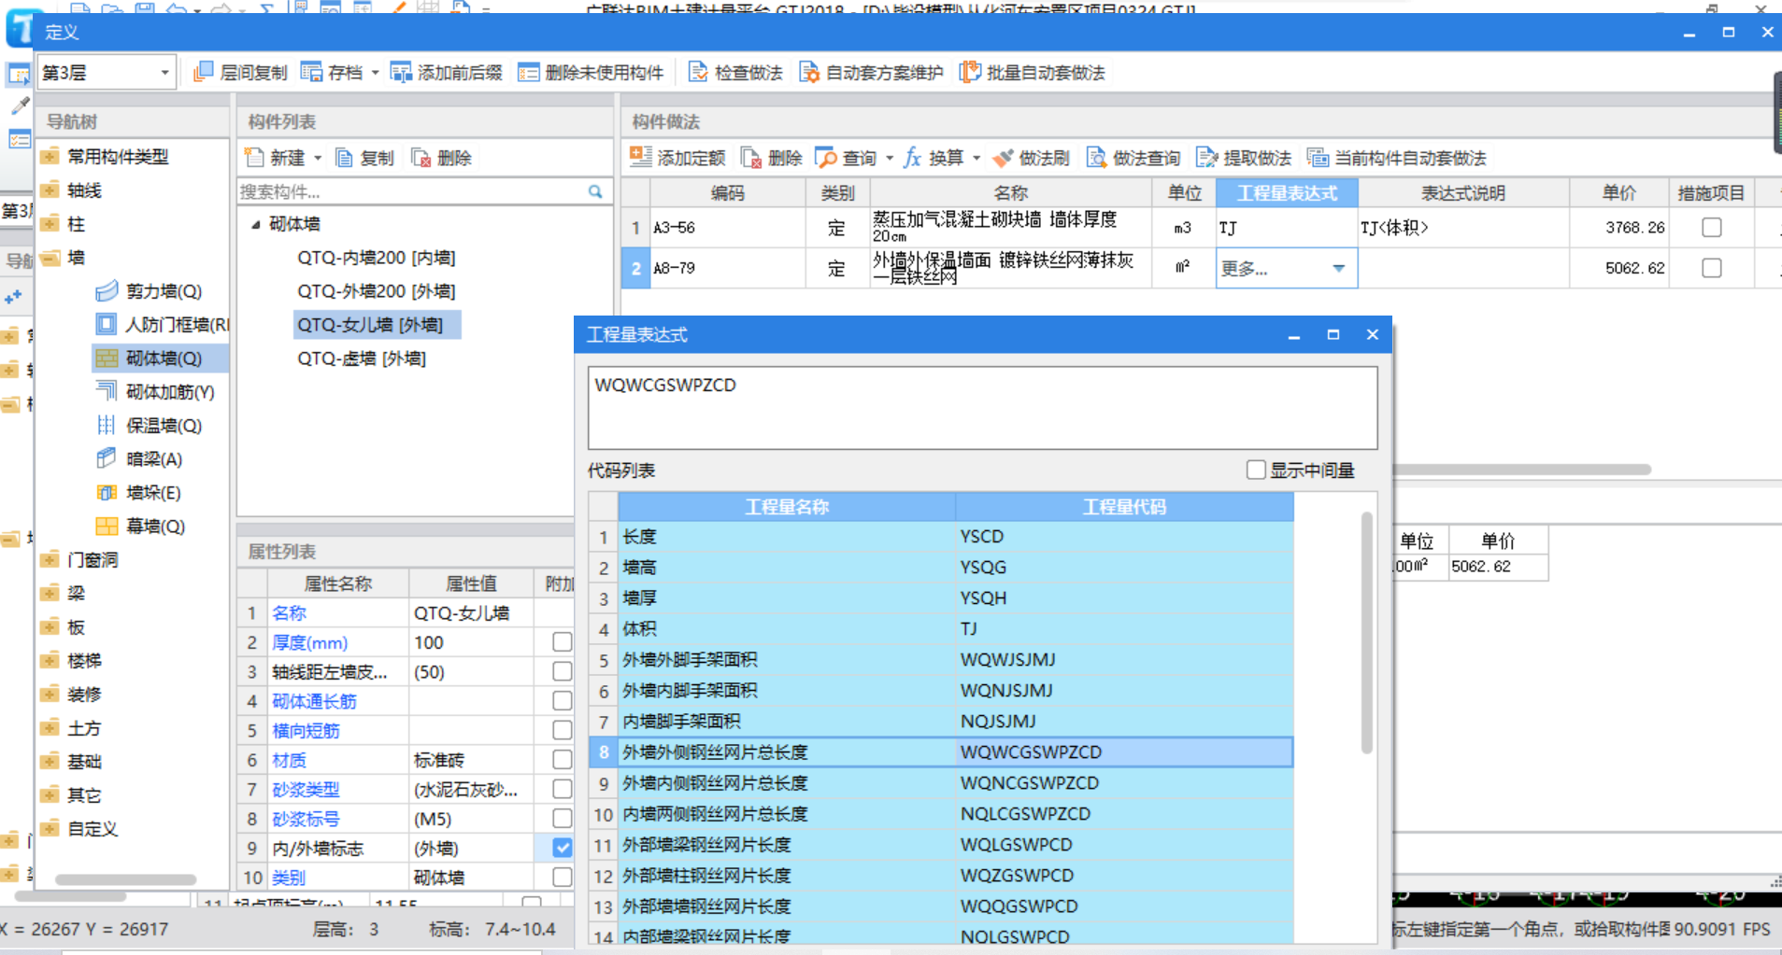
Task: Click the 层间复制 toolbar icon
Action: click(203, 72)
